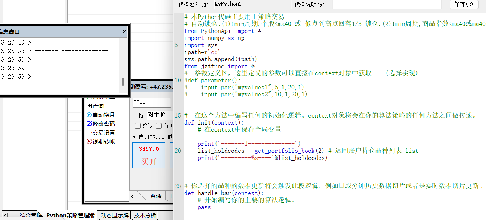Enable the 确认 checkbox
The height and width of the screenshot is (220, 486).
tap(138, 126)
